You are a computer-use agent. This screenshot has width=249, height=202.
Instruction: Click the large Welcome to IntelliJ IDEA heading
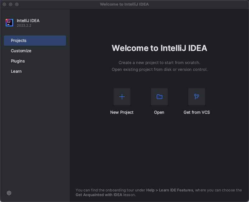point(159,48)
